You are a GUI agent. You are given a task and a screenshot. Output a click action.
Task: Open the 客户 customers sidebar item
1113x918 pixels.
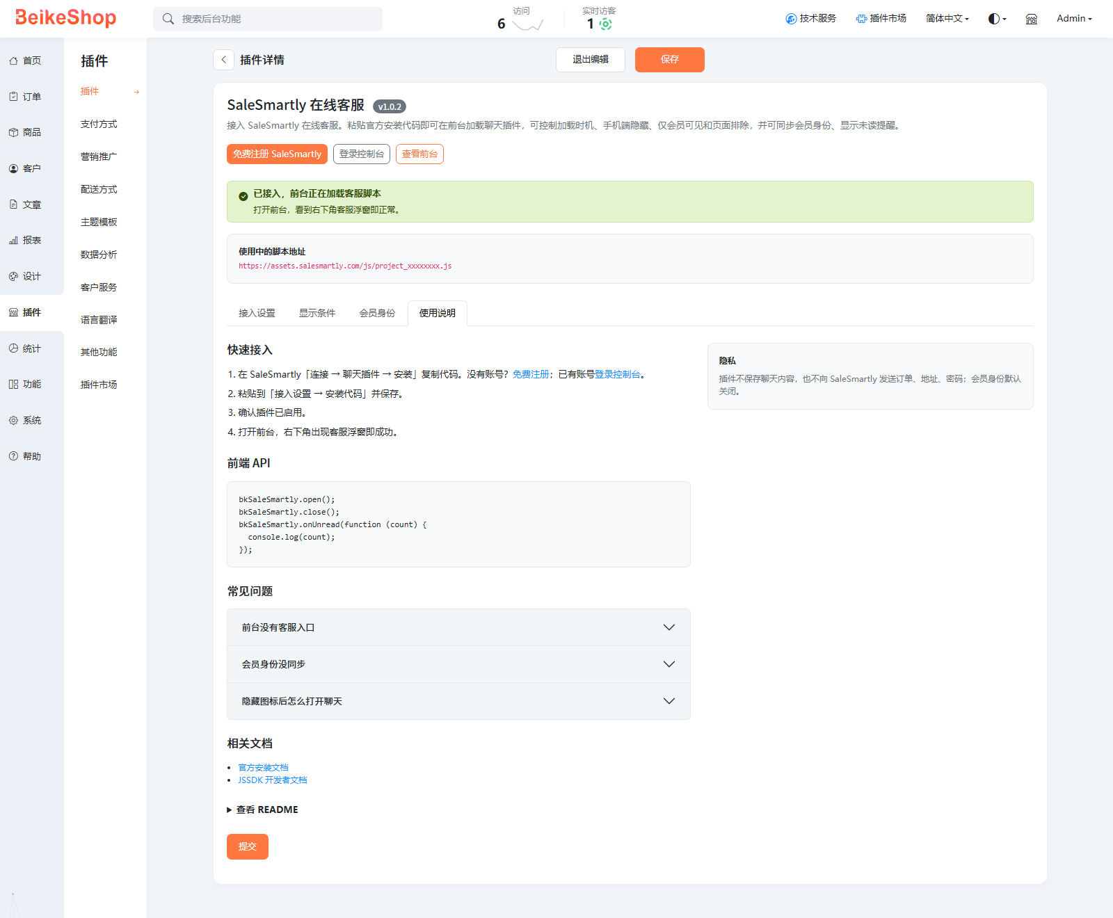pyautogui.click(x=25, y=168)
